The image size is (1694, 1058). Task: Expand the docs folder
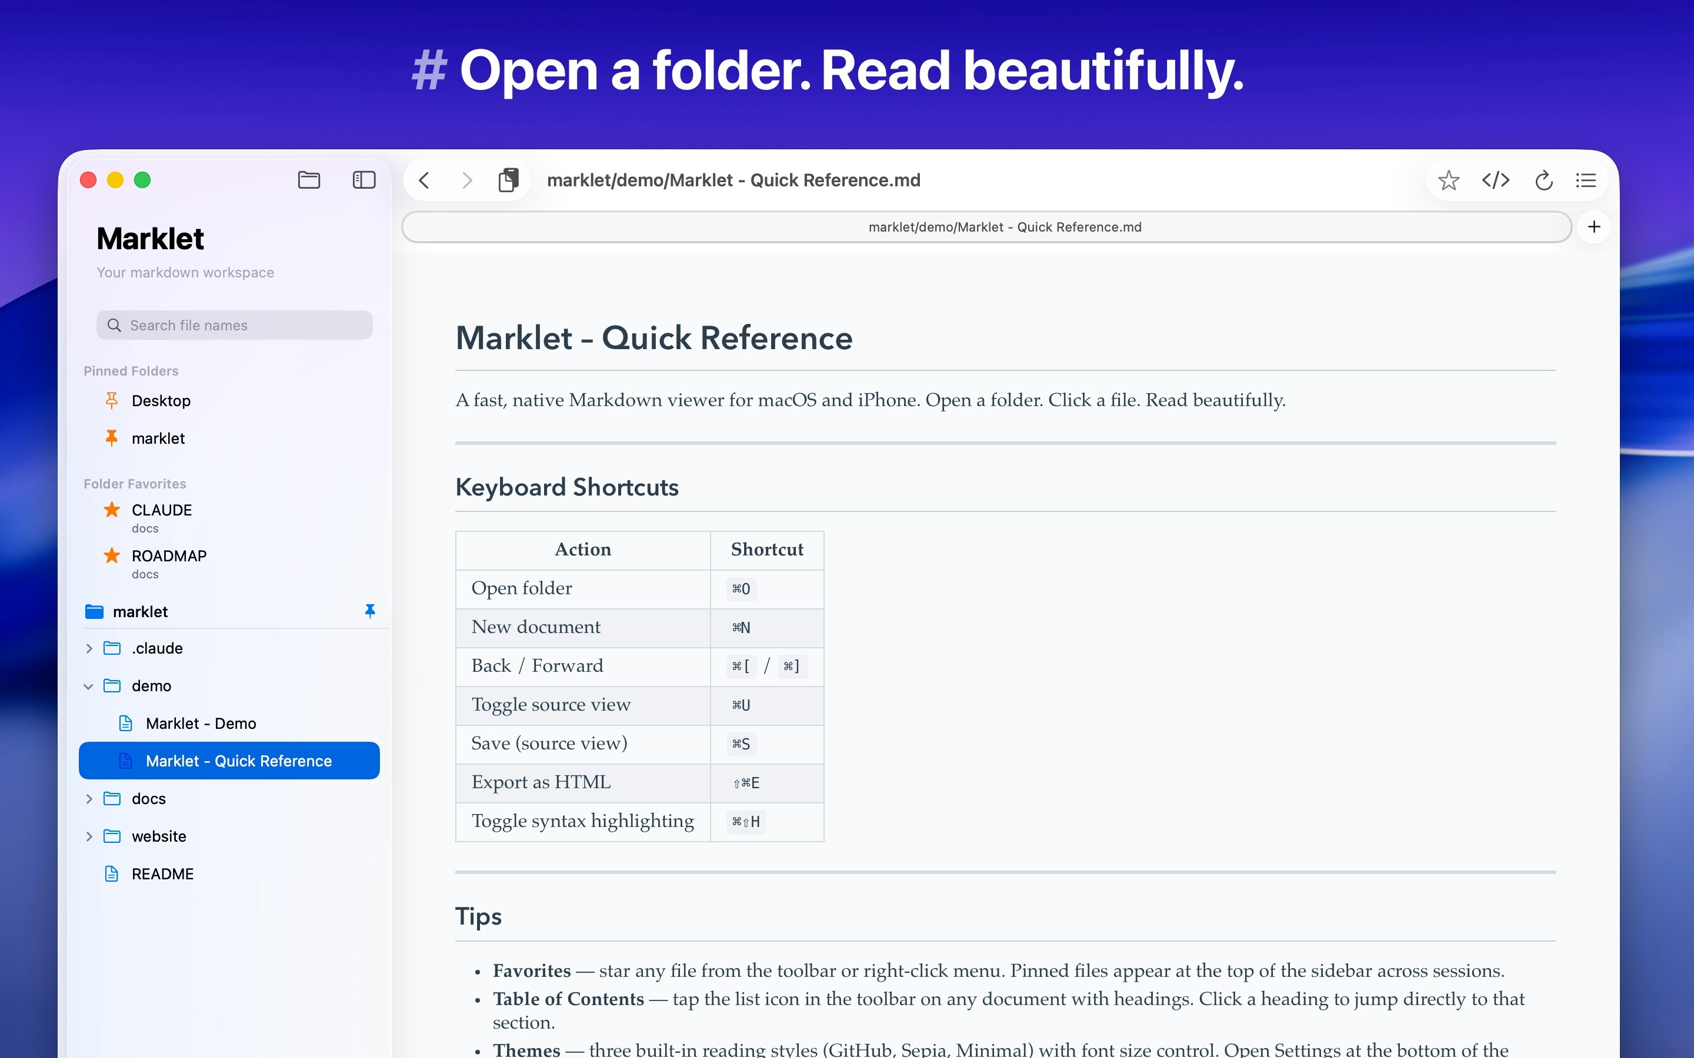tap(89, 799)
